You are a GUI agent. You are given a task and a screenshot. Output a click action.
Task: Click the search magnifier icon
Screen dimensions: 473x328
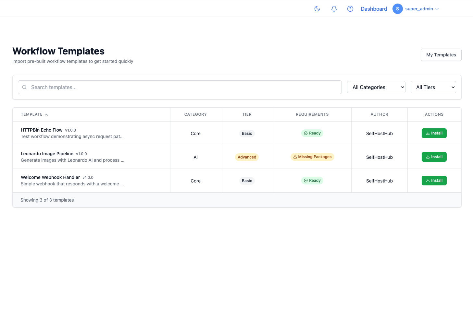coord(24,87)
